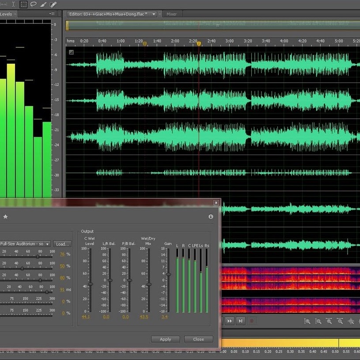Viewport: 360px width, 360px height.
Task: Click the Fast Forward transport button
Action: (x=229, y=321)
